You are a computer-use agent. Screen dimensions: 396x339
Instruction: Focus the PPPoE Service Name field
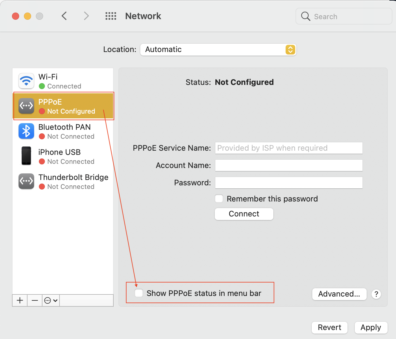point(289,148)
